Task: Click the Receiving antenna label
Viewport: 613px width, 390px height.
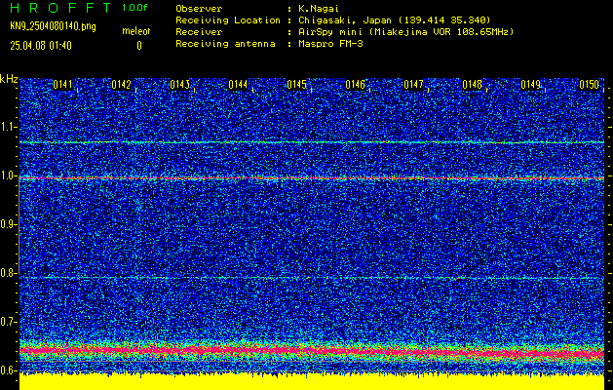Action: tap(225, 44)
